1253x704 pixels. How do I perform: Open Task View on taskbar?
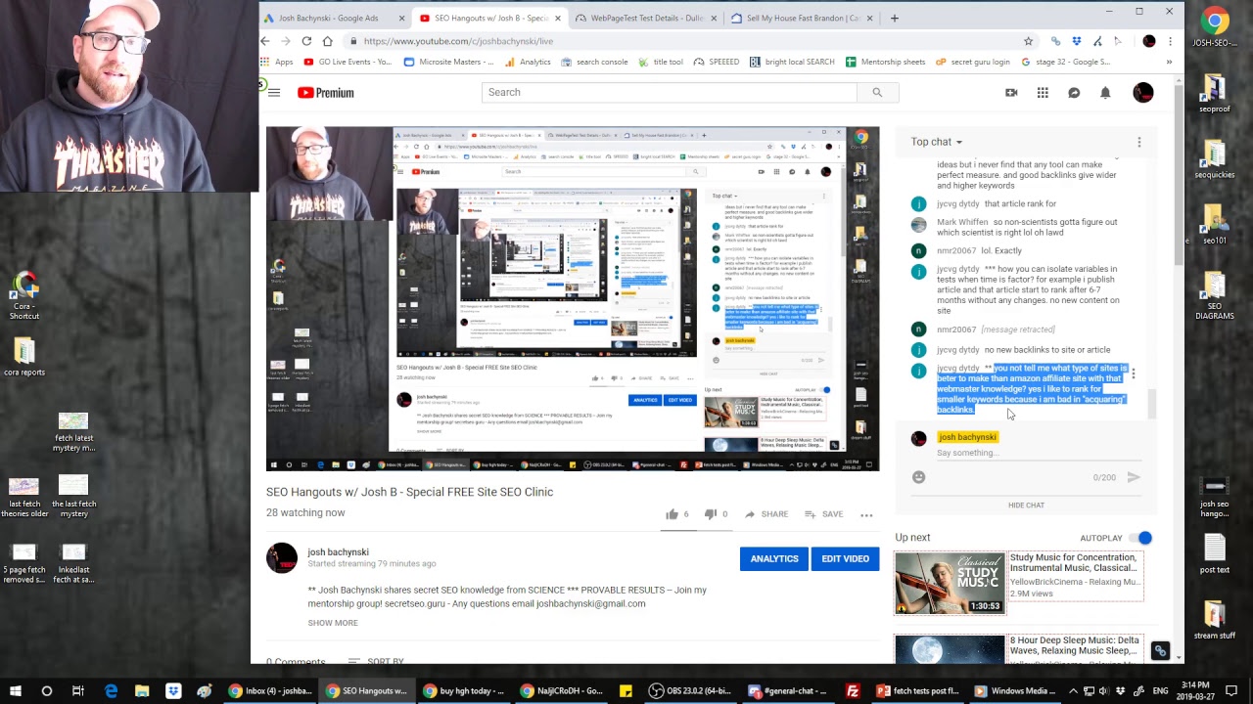pos(77,691)
